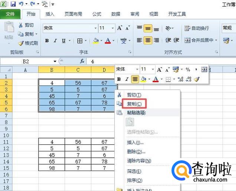This screenshot has width=236, height=191.
Task: Choose 清除内容(N) in the context menu
Action: pyautogui.click(x=139, y=161)
